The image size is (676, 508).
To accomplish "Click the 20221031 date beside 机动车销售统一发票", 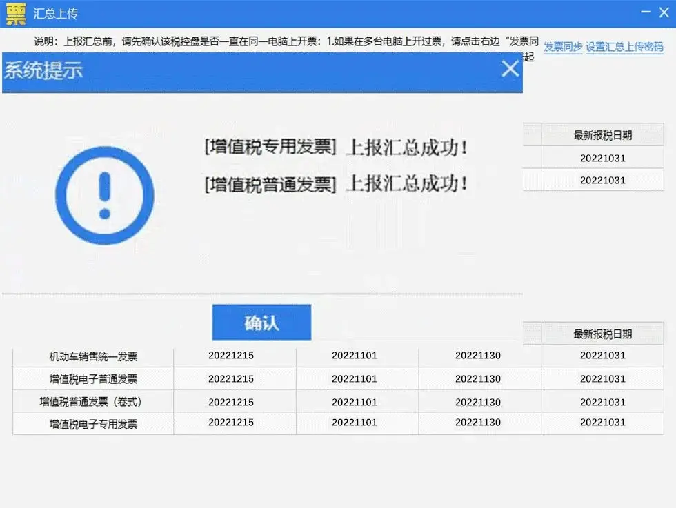I will [x=604, y=356].
